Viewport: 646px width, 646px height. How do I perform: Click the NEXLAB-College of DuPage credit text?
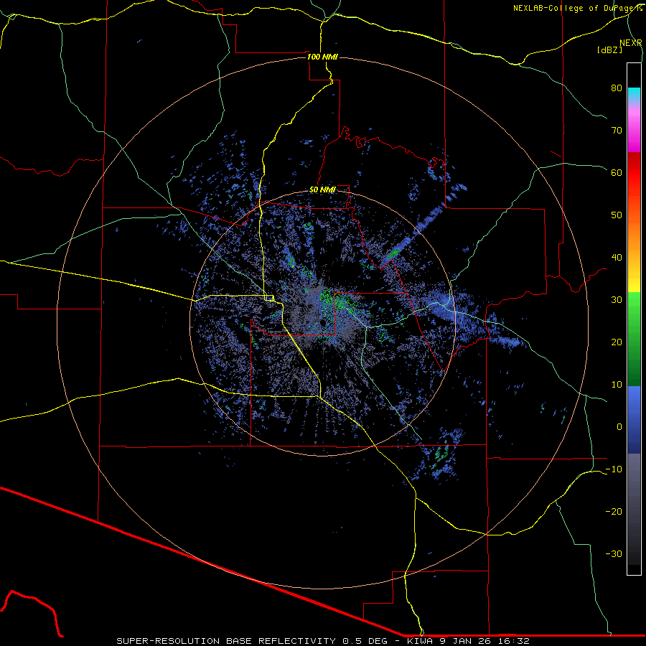(x=577, y=8)
